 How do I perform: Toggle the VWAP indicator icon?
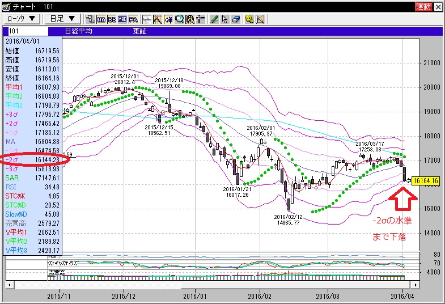90,19
